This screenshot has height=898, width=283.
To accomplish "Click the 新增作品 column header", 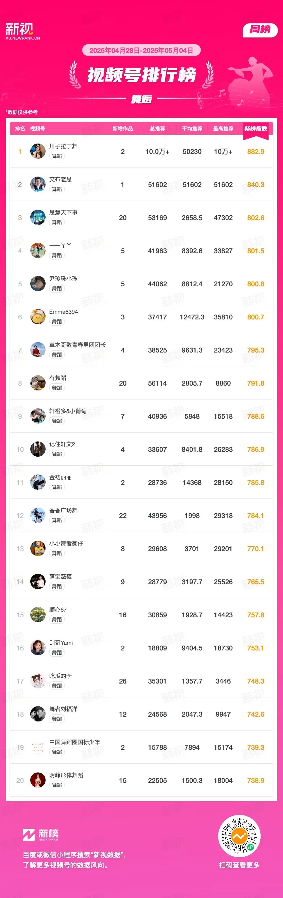I will 123,129.
